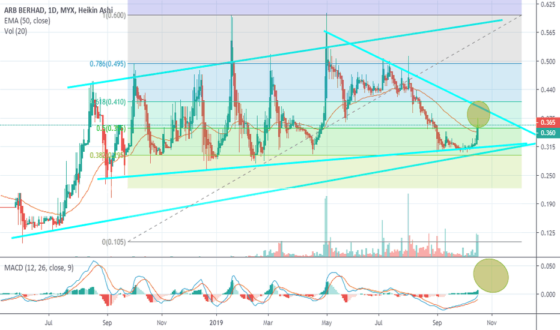Click the Nov 2019 time axis label

[x=492, y=323]
